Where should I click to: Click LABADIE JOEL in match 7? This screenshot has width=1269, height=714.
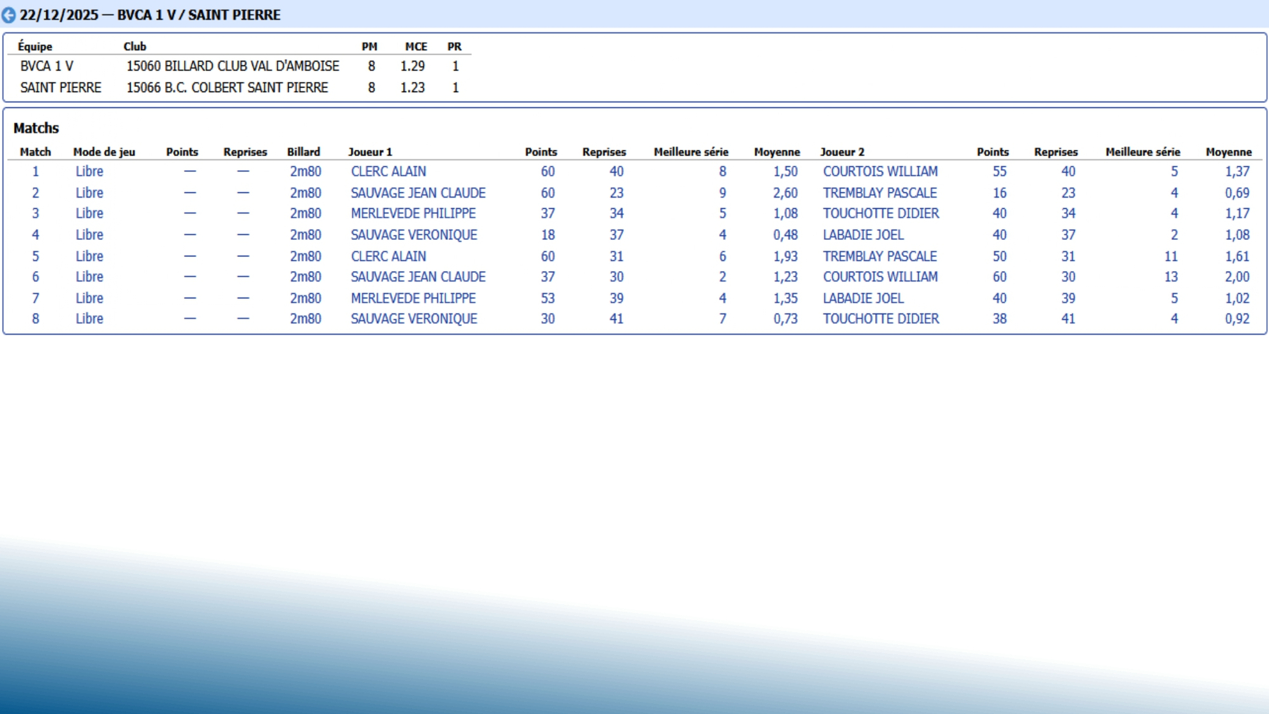coord(862,299)
